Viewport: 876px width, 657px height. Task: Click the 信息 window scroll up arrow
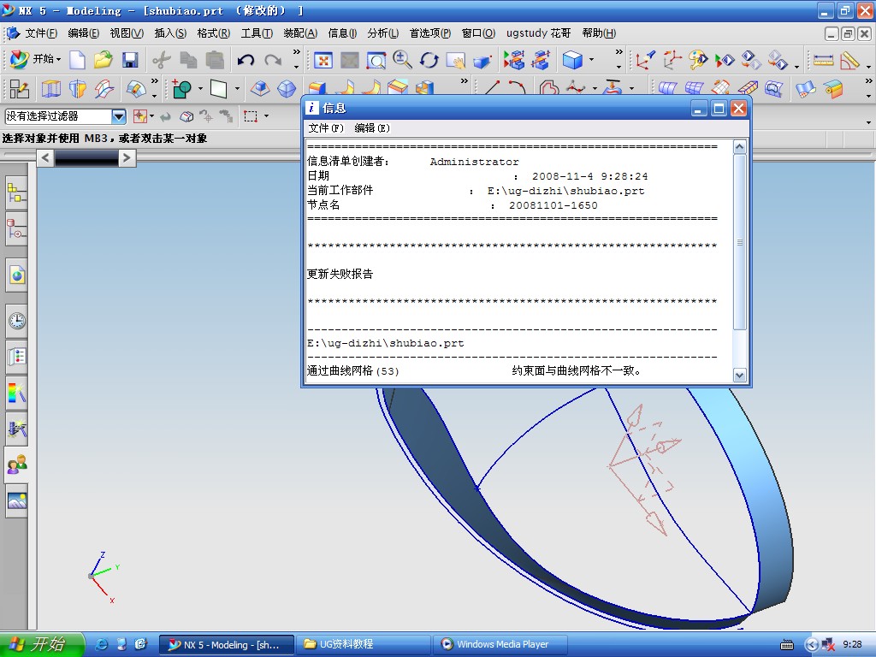[x=740, y=147]
